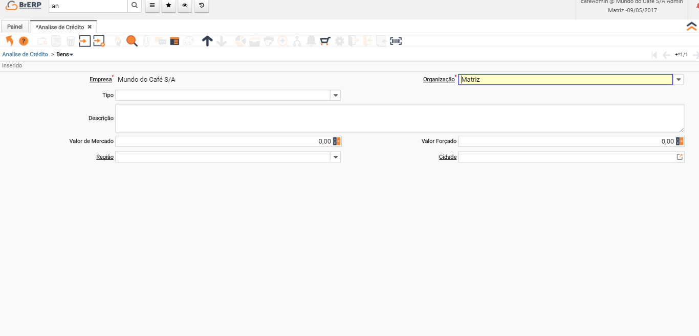This screenshot has height=336, width=699.
Task: Click the barcode scanner toolbar icon
Action: [396, 41]
